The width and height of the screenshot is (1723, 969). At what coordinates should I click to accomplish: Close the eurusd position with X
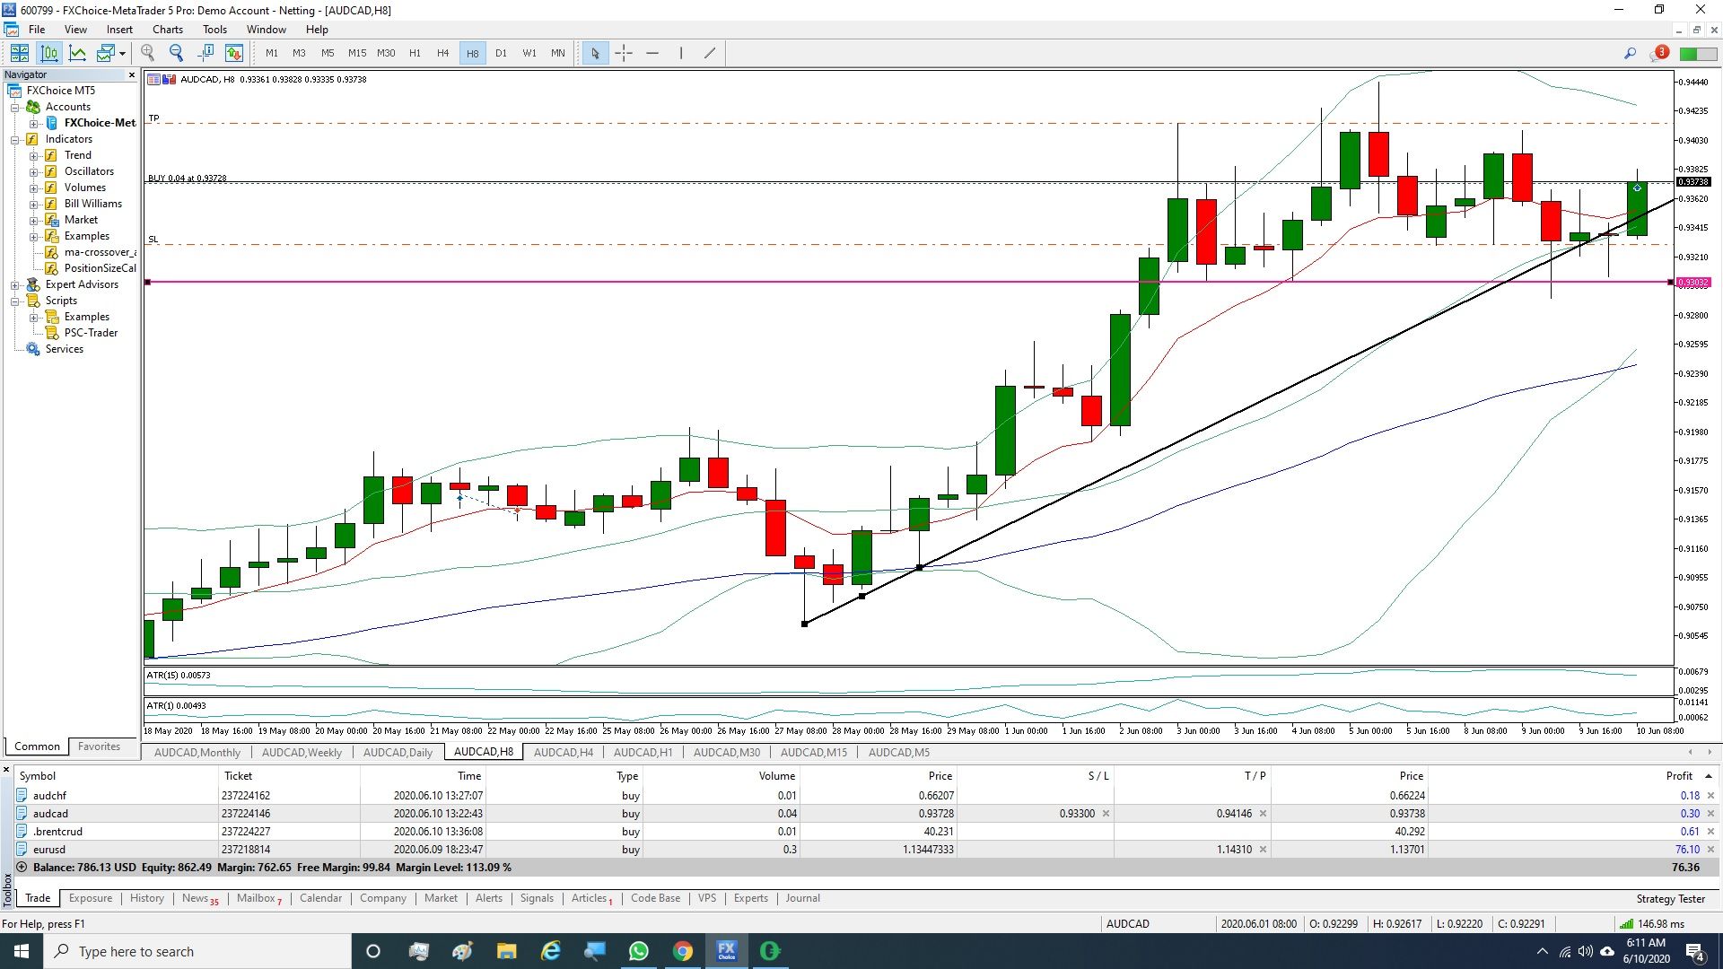point(1710,850)
